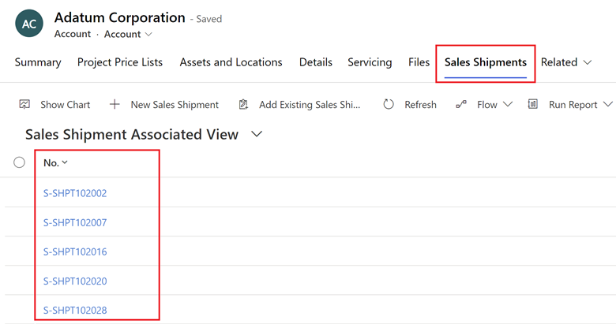The height and width of the screenshot is (324, 616).
Task: Select the Details tab
Action: (x=316, y=62)
